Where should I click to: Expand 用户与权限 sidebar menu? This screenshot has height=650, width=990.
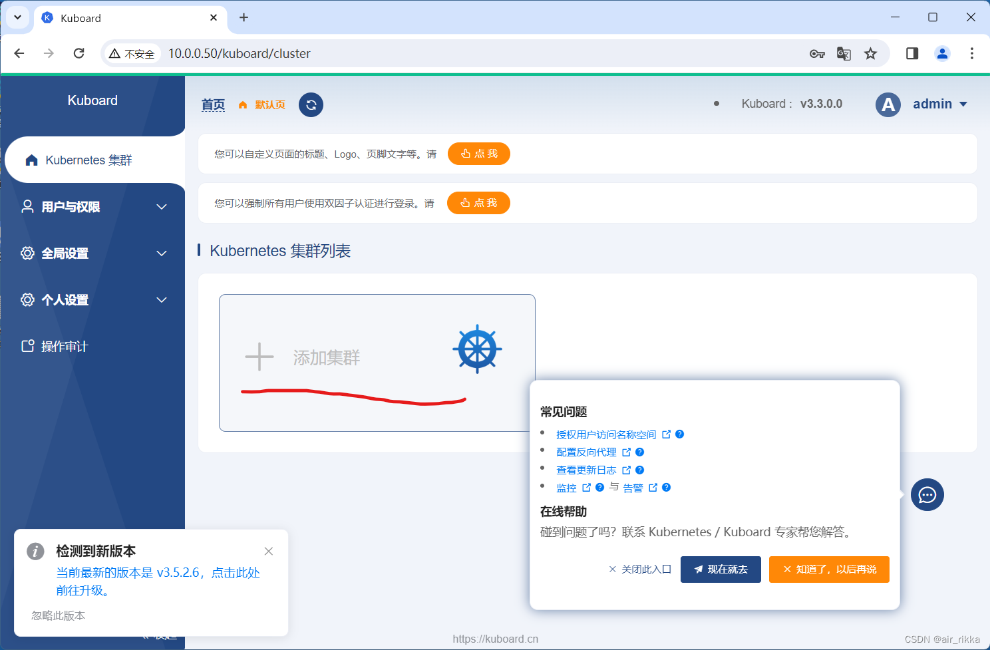94,206
